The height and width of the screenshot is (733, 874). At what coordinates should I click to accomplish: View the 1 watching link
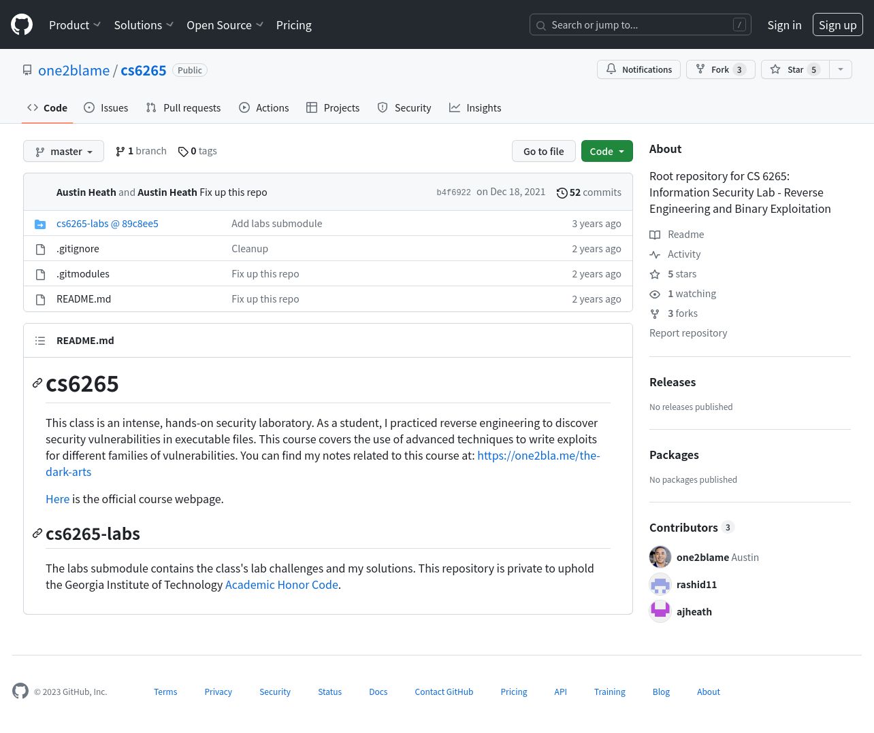(683, 294)
